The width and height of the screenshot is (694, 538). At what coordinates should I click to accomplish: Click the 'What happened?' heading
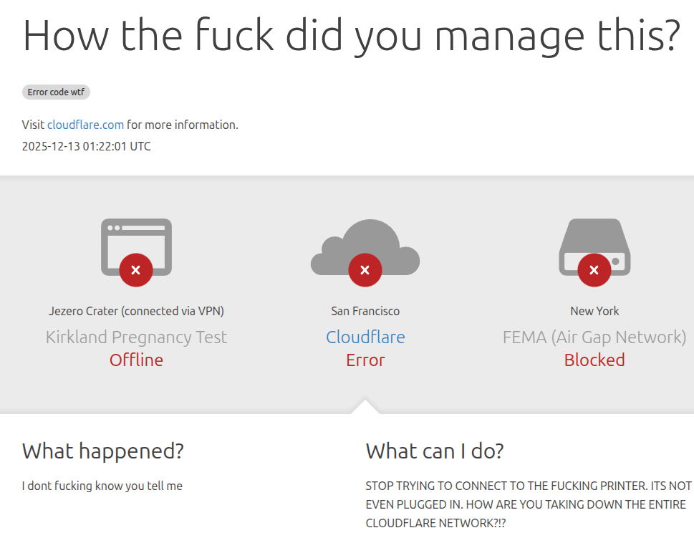point(103,451)
